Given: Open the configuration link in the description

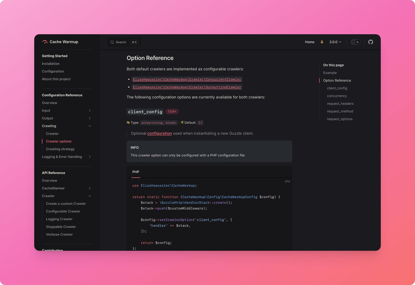Looking at the screenshot, I should [x=159, y=133].
